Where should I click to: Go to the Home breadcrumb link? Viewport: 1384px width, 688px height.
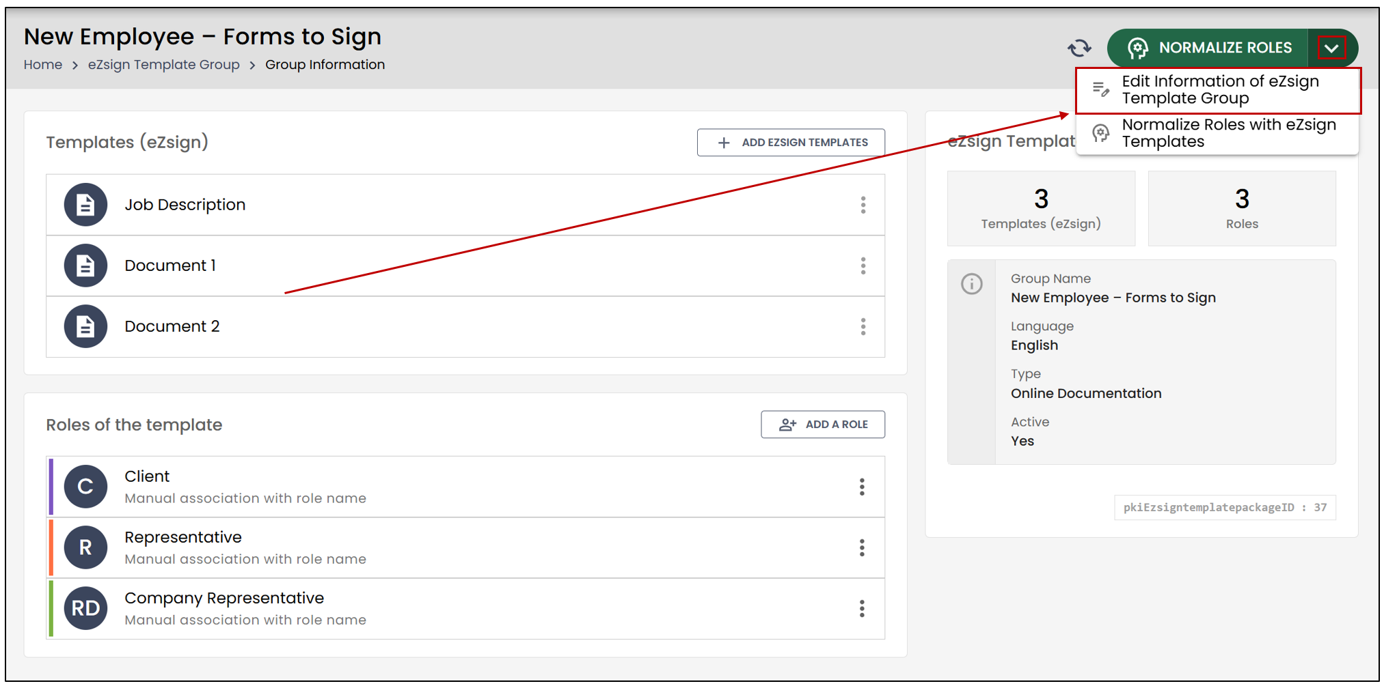point(43,65)
